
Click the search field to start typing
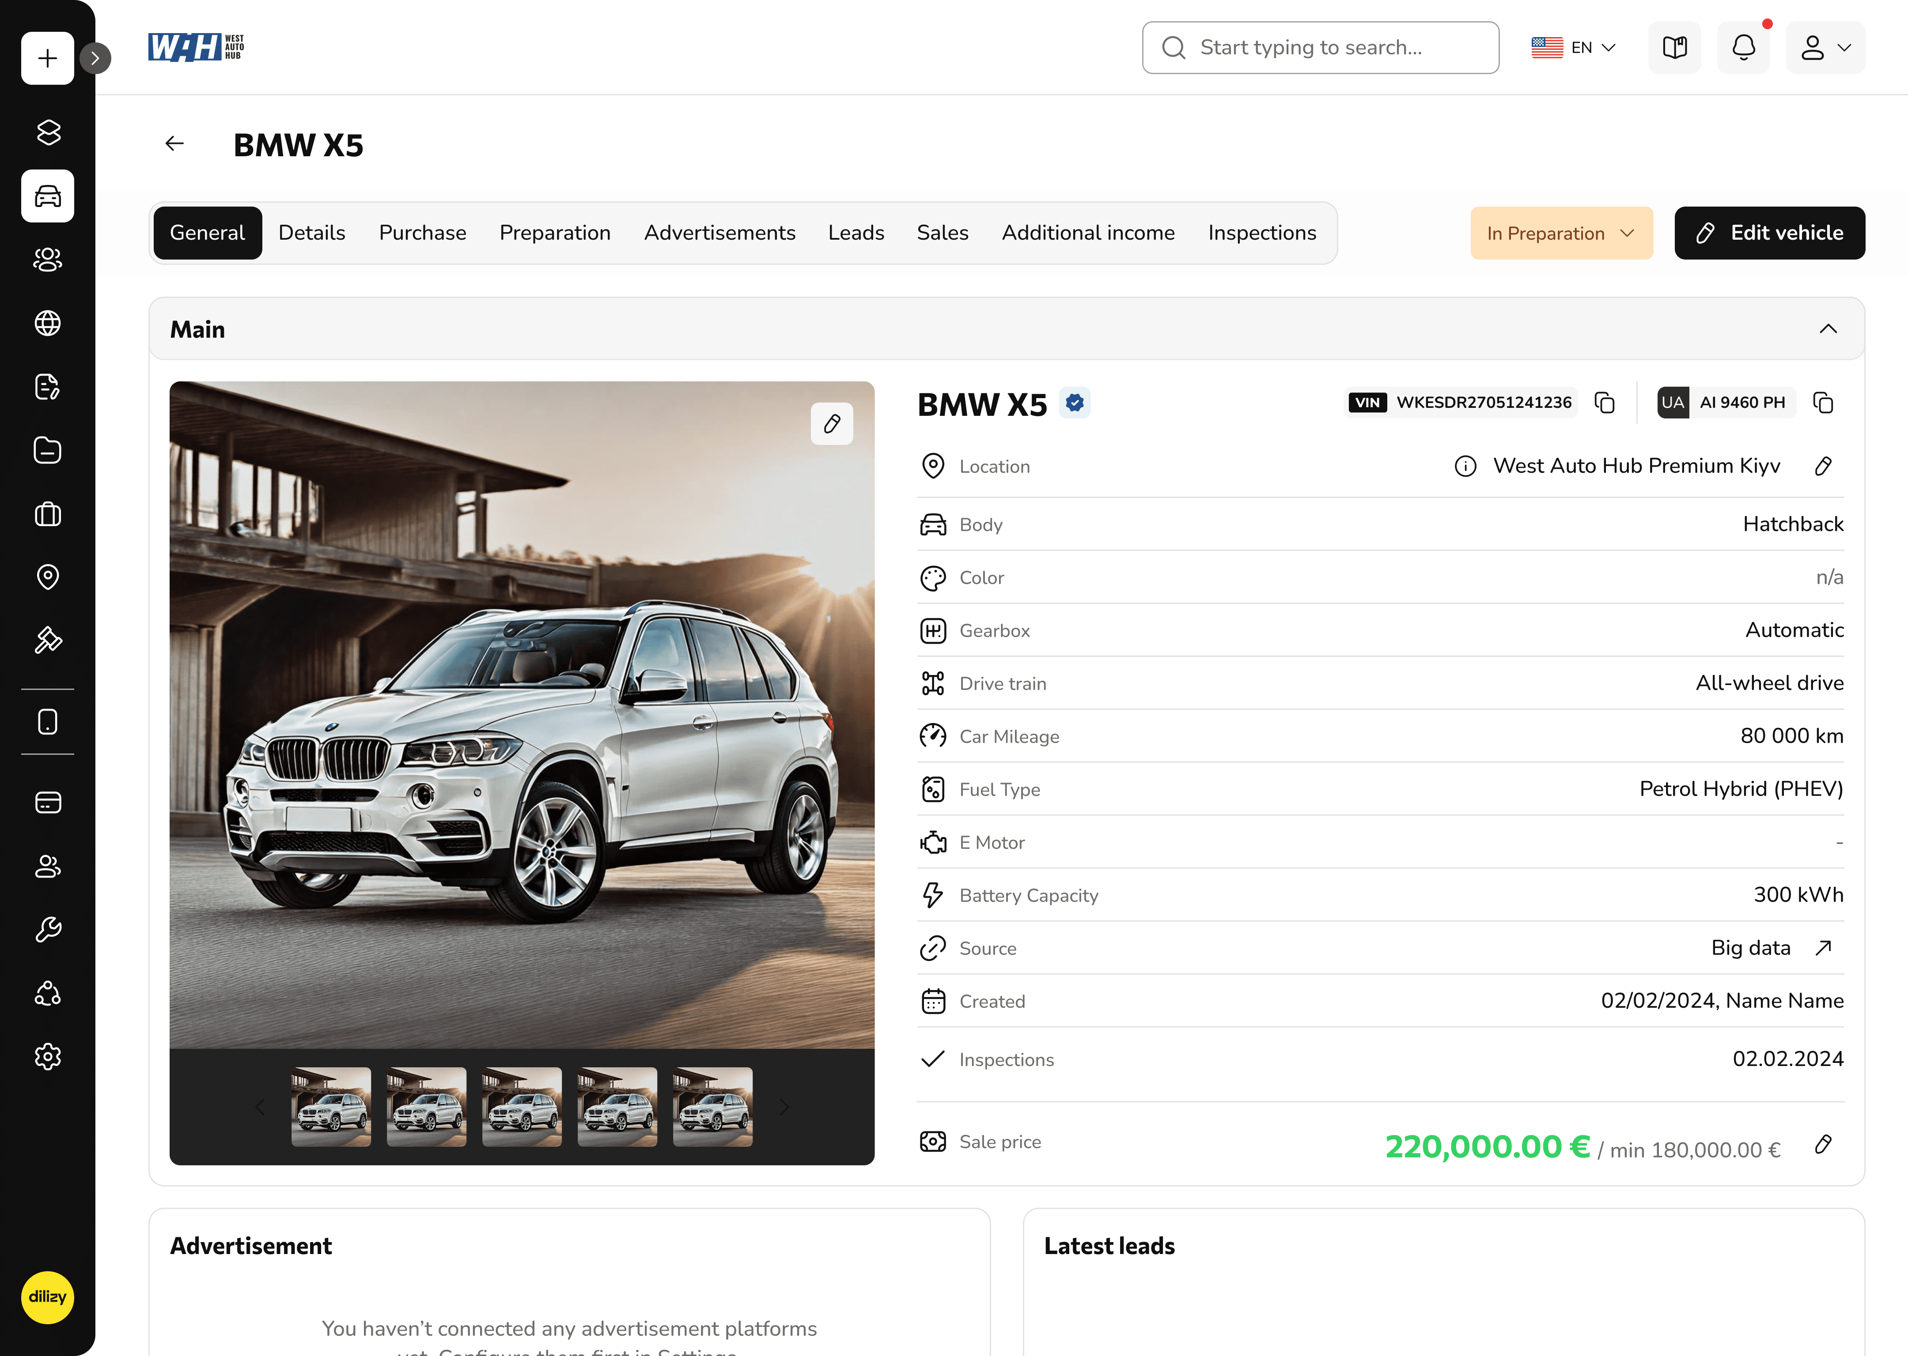coord(1320,48)
